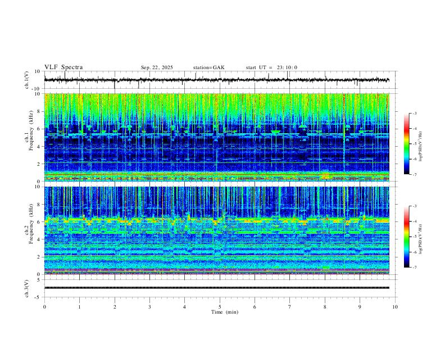The image size is (445, 344).
Task: Select the date "Sep. 22, 2025"
Action: (157, 67)
